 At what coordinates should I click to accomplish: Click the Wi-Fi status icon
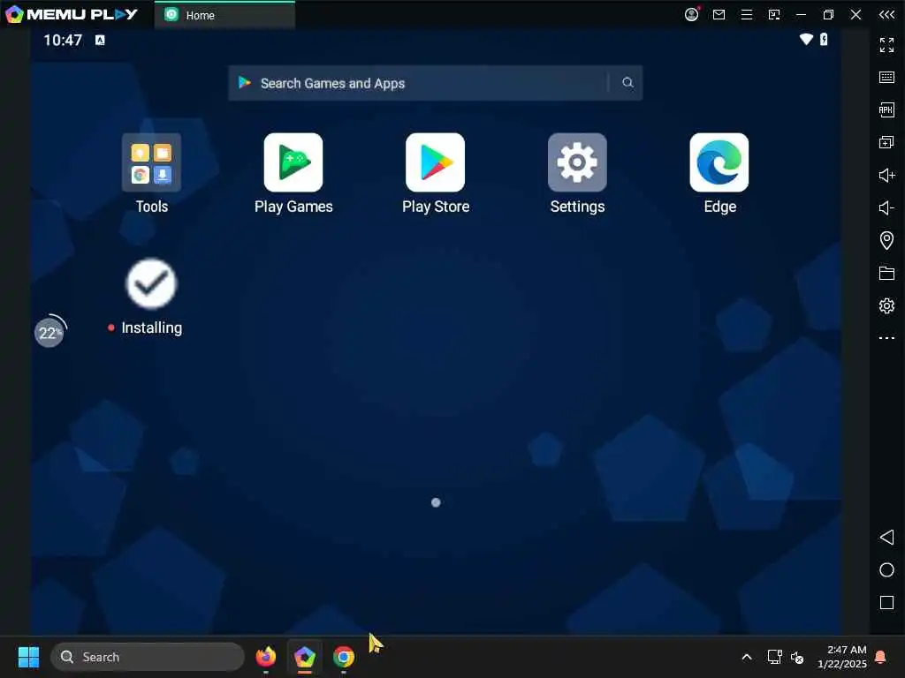pos(806,39)
